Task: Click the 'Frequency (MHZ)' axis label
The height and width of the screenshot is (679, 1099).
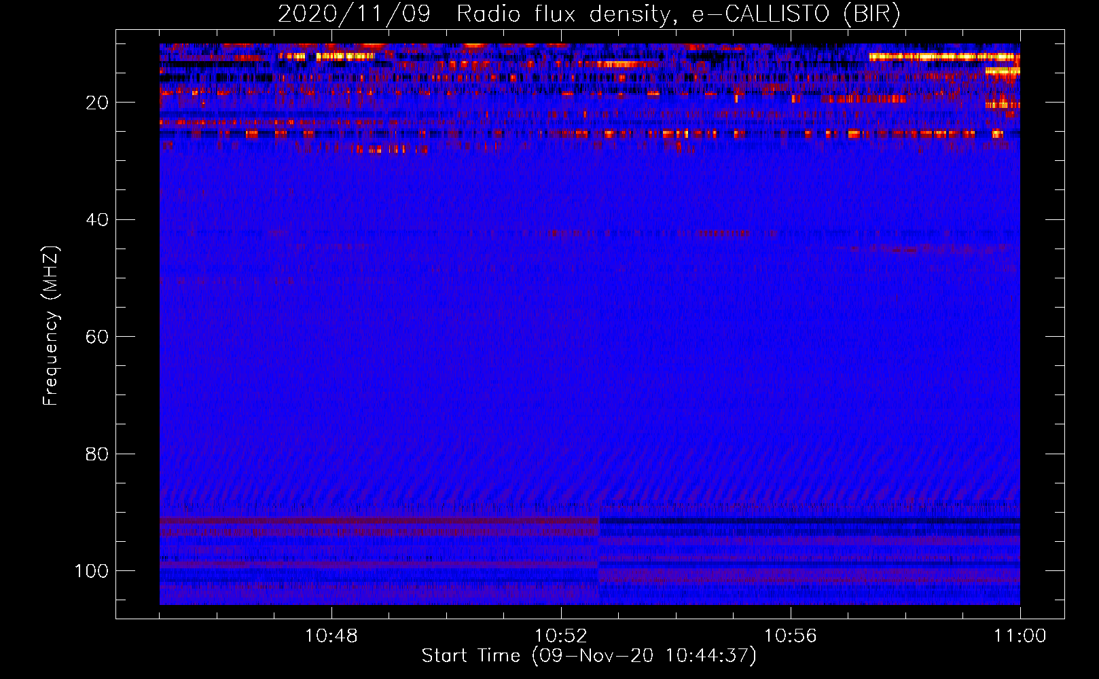Action: [51, 325]
